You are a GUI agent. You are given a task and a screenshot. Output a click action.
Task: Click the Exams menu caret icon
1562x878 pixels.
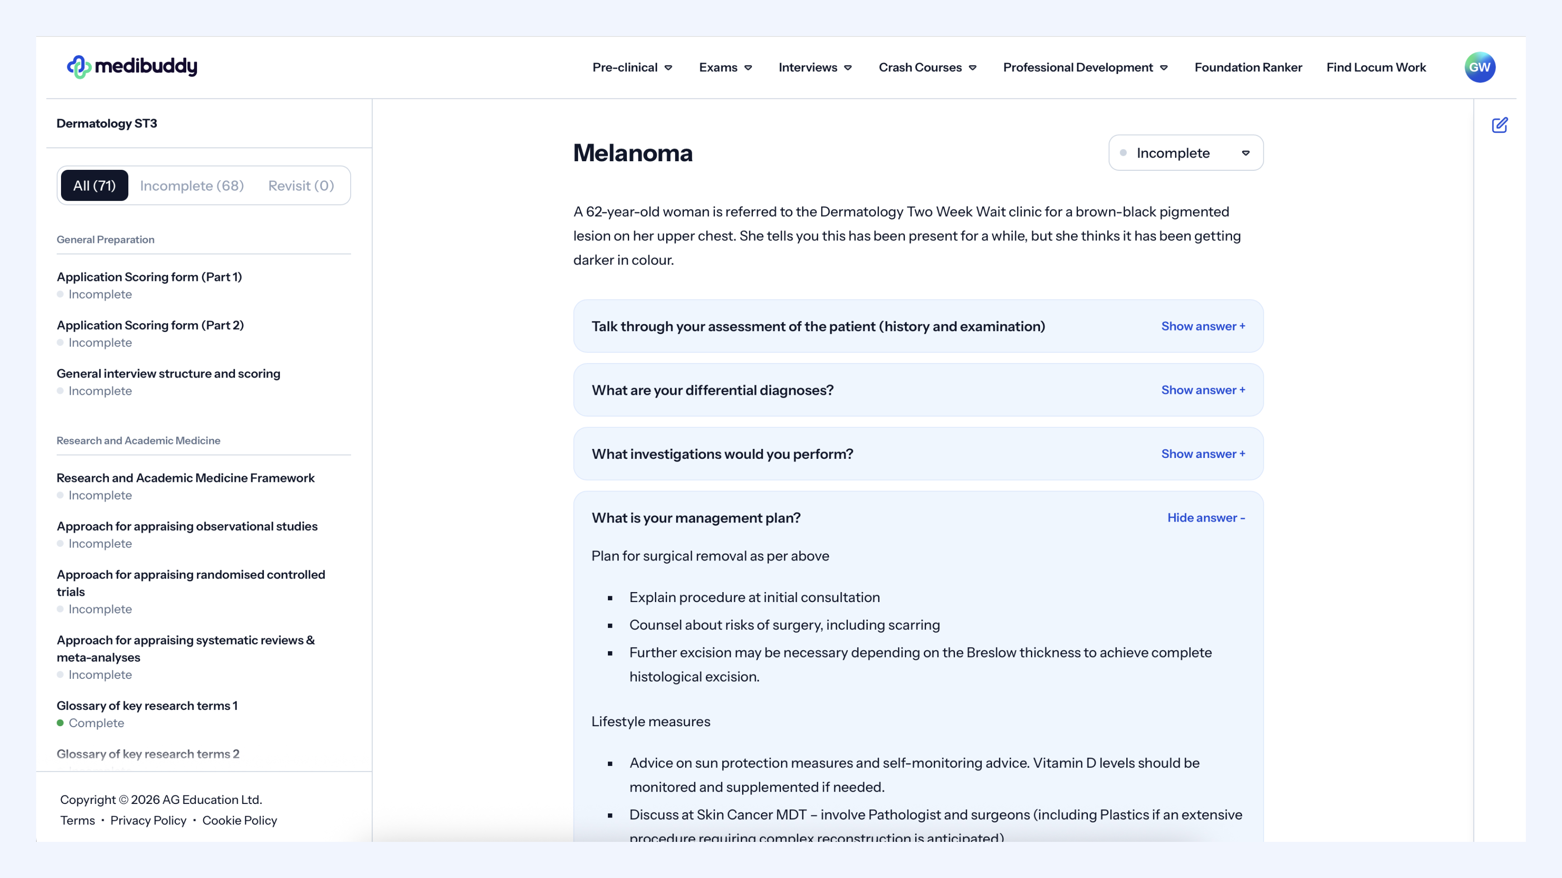748,68
